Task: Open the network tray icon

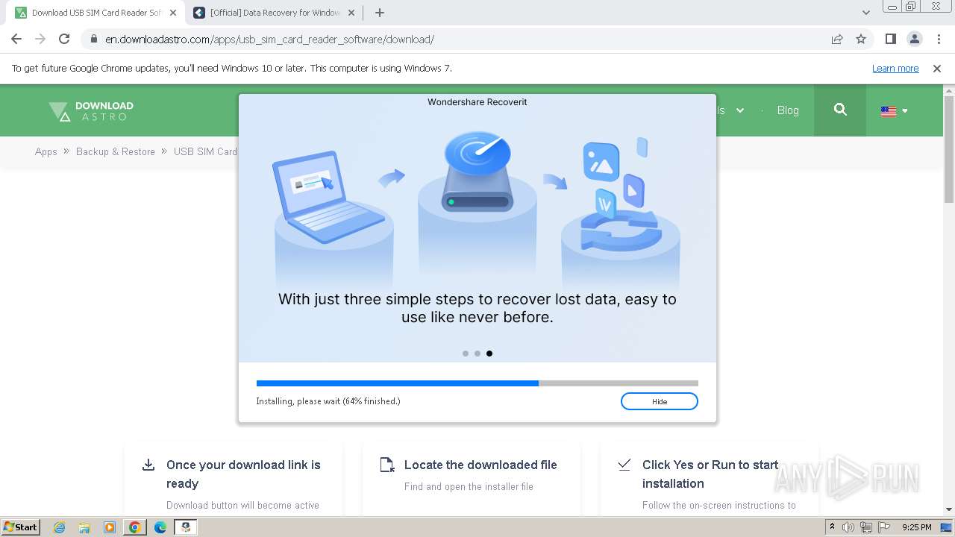Action: pos(865,527)
